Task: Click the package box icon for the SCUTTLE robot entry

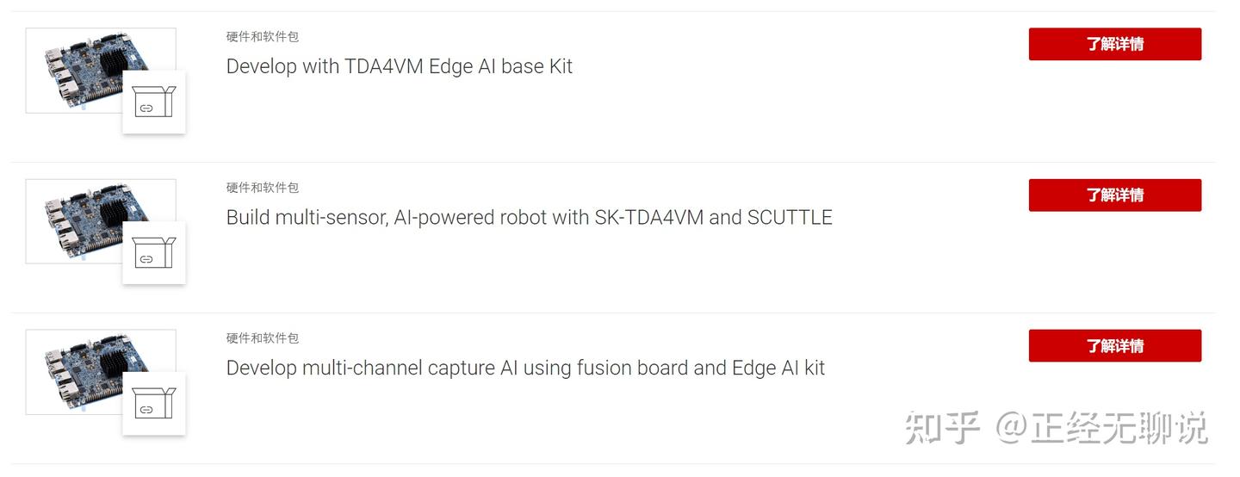Action: click(x=154, y=252)
